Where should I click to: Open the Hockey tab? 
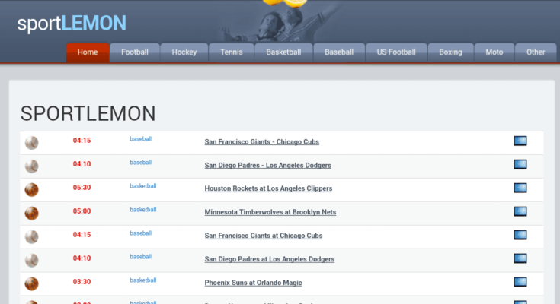coord(184,52)
